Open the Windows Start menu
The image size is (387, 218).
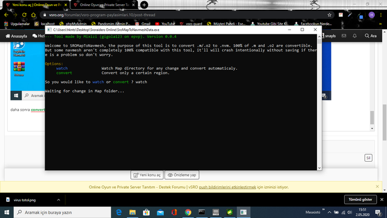click(x=7, y=213)
